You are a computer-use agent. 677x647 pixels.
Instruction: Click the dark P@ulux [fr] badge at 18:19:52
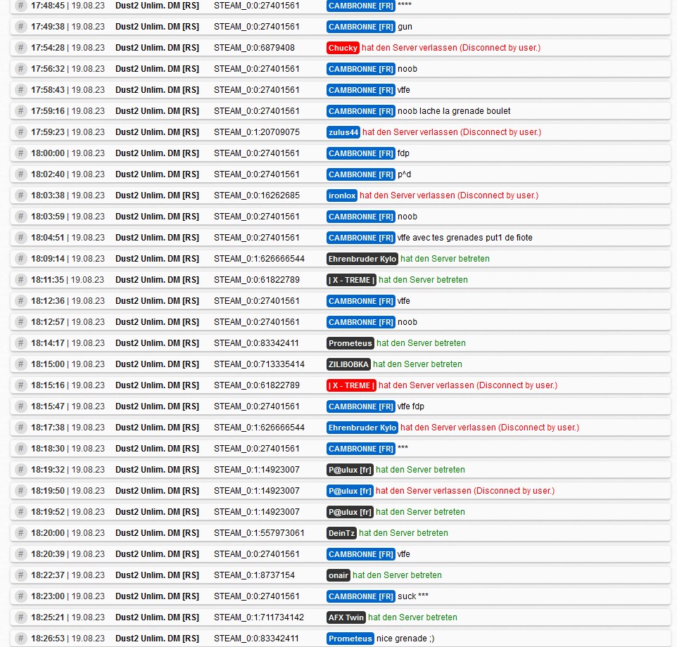click(x=350, y=513)
